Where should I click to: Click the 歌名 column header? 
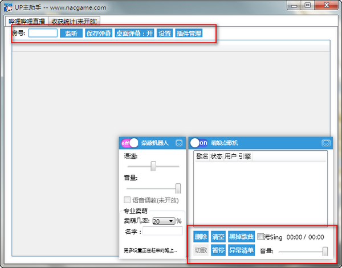click(x=202, y=156)
